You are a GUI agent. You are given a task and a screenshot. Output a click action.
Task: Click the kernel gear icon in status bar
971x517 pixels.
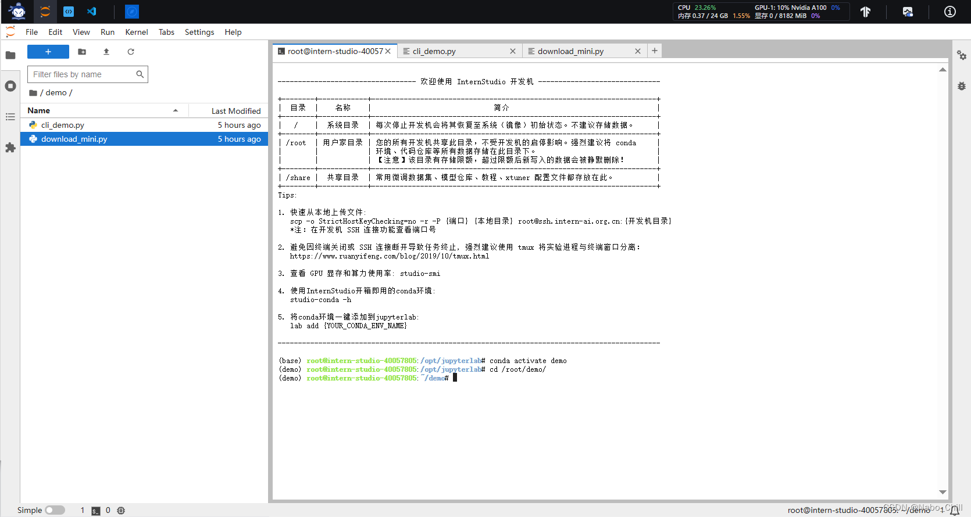121,511
